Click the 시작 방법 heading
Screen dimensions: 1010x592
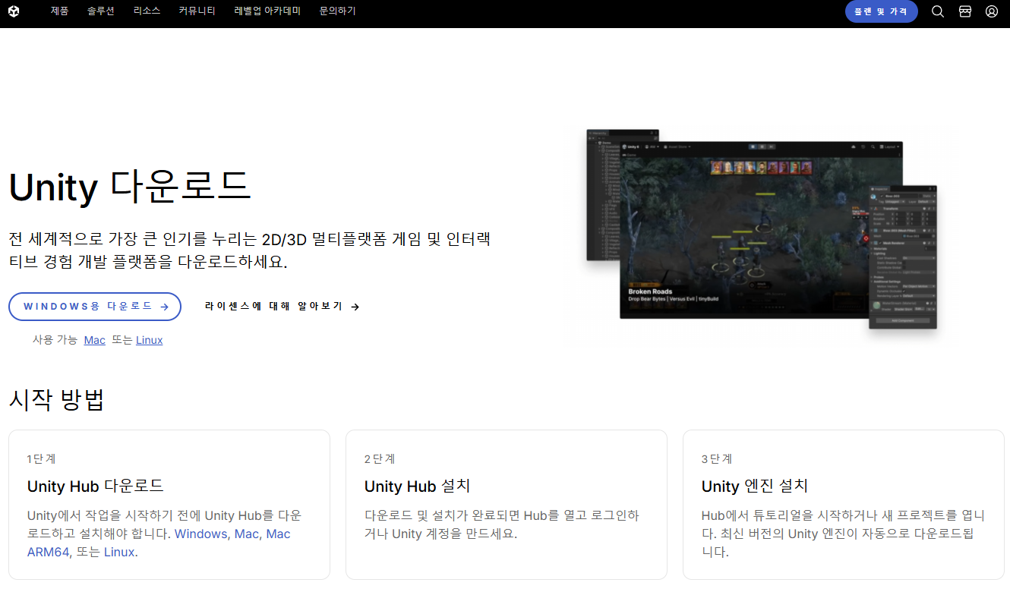[56, 399]
